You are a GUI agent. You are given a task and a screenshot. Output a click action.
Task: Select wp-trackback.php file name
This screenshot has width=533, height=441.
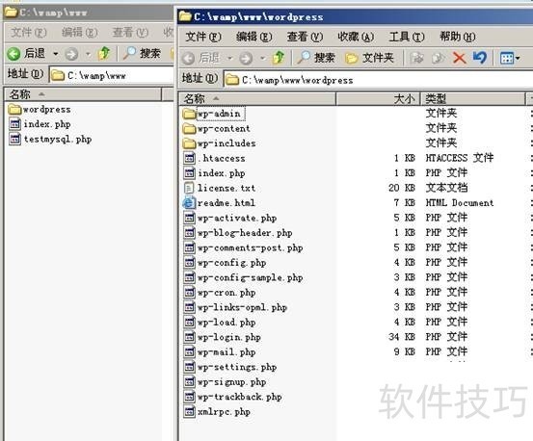pyautogui.click(x=240, y=397)
